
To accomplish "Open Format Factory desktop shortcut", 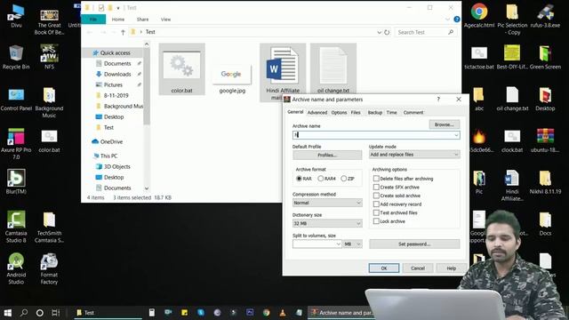I will click(x=49, y=268).
